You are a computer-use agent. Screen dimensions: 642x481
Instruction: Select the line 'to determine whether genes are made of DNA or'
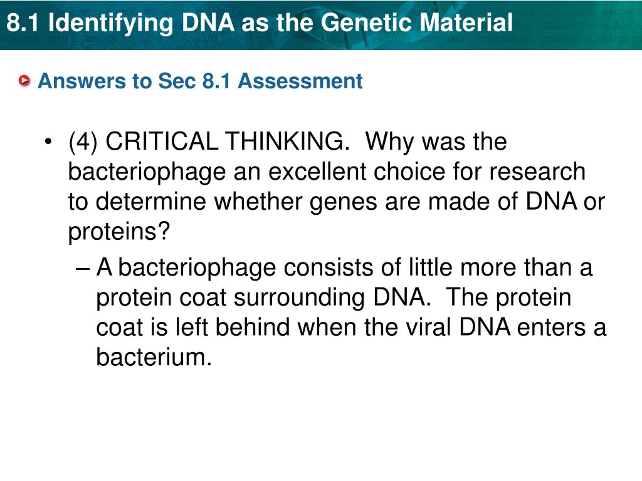pos(337,202)
